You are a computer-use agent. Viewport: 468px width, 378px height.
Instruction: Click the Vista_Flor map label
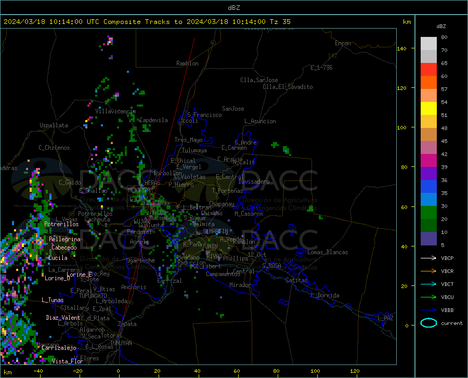(68, 361)
